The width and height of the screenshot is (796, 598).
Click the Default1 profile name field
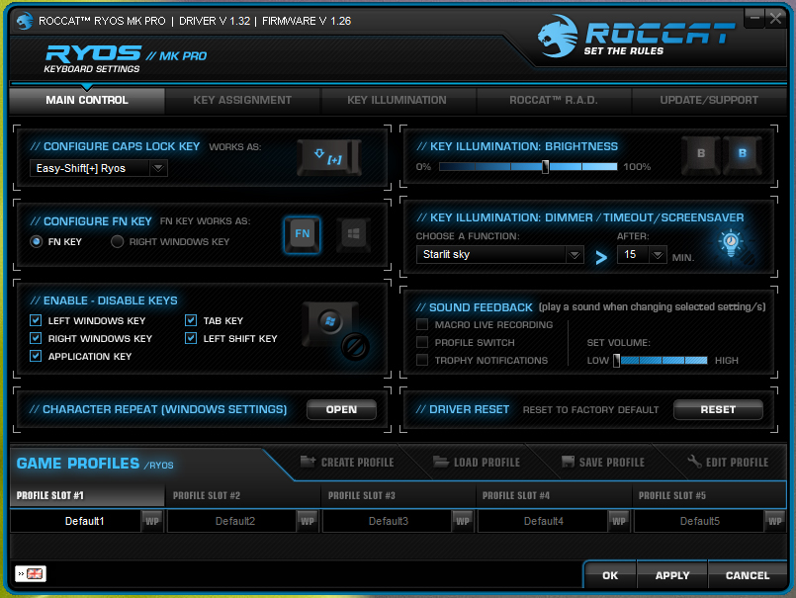75,521
